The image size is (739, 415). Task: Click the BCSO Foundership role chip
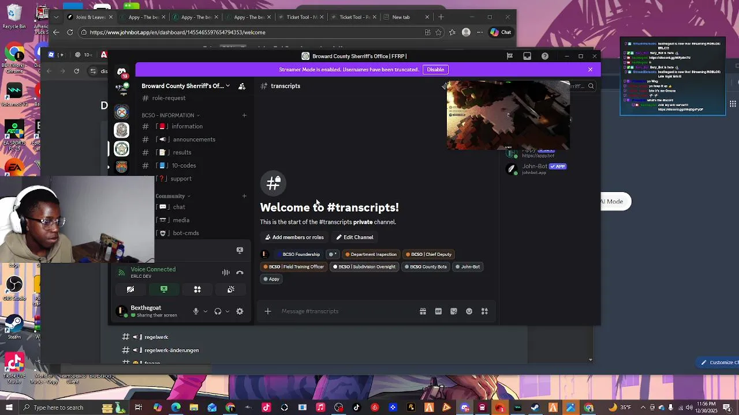pos(298,254)
